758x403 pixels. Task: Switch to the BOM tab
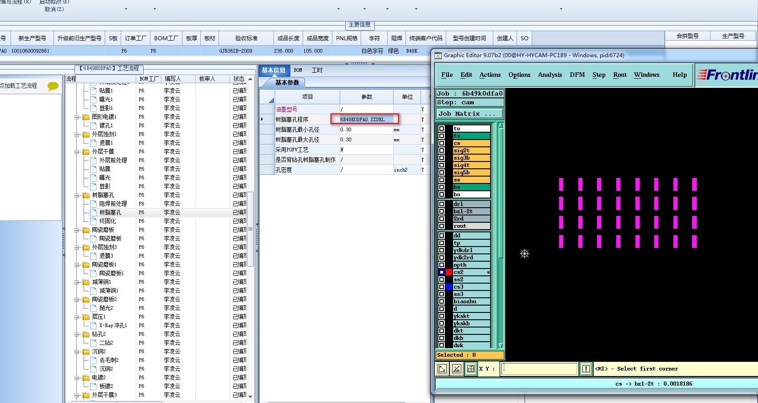click(298, 70)
